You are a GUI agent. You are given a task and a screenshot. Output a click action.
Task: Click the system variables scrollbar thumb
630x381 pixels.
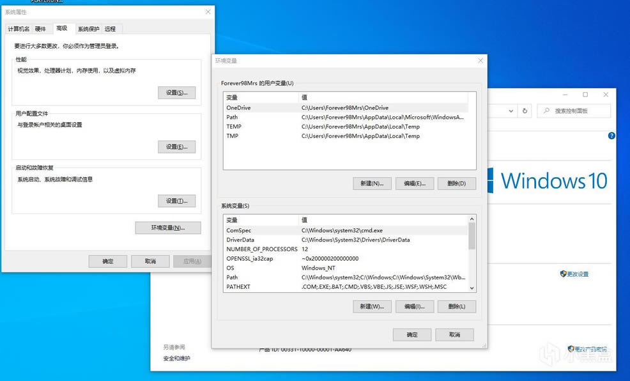pyautogui.click(x=472, y=237)
